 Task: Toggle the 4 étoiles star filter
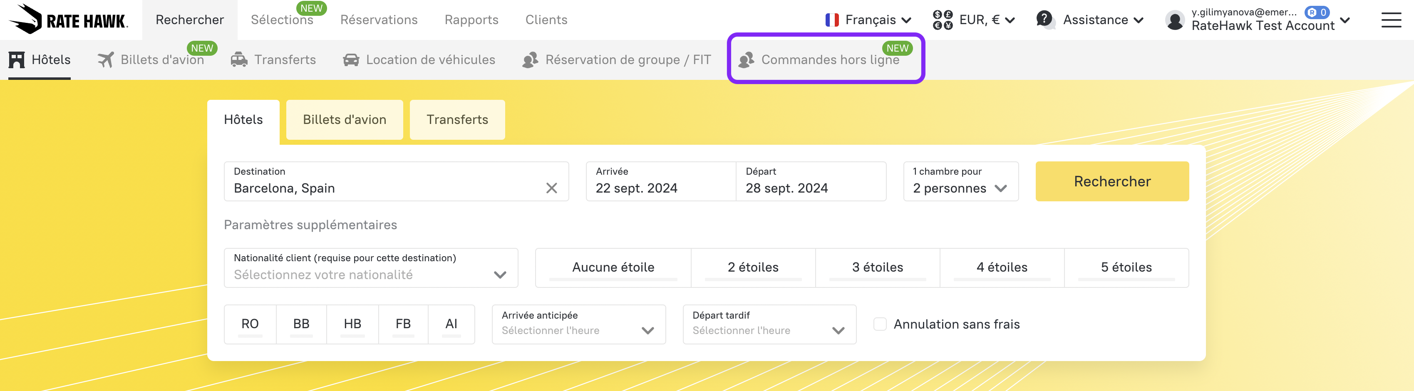(x=1001, y=267)
